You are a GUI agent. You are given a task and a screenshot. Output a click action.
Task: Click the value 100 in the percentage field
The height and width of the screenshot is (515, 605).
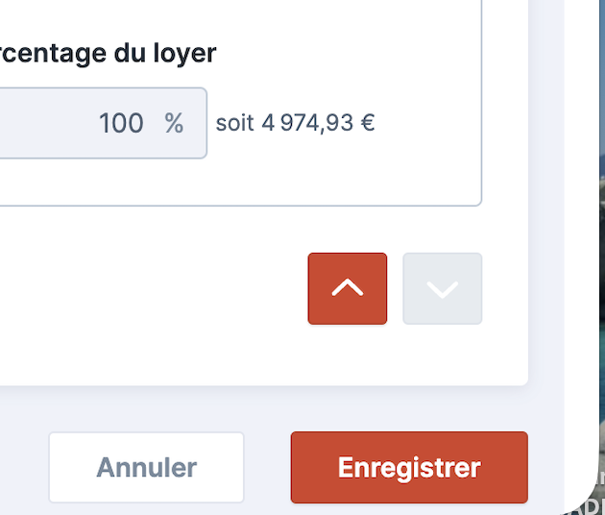[x=121, y=123]
